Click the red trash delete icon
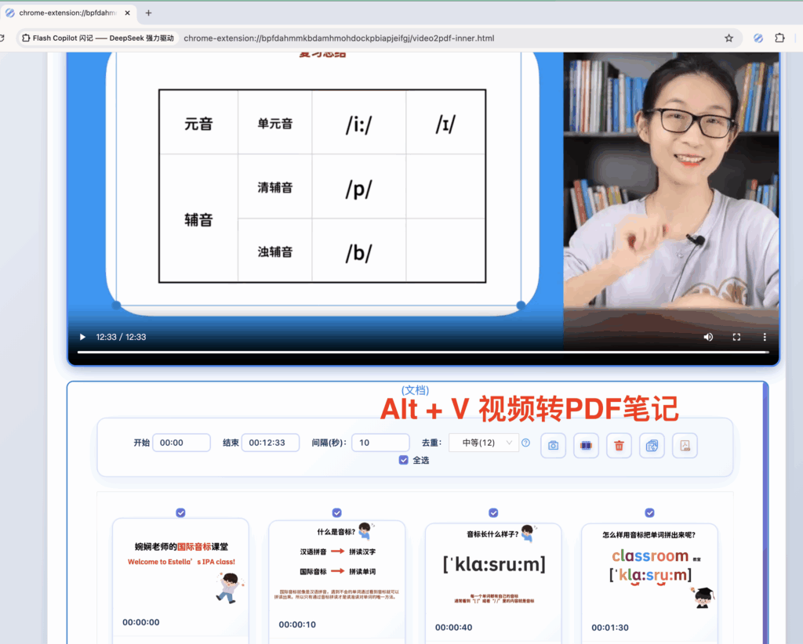 [x=619, y=445]
